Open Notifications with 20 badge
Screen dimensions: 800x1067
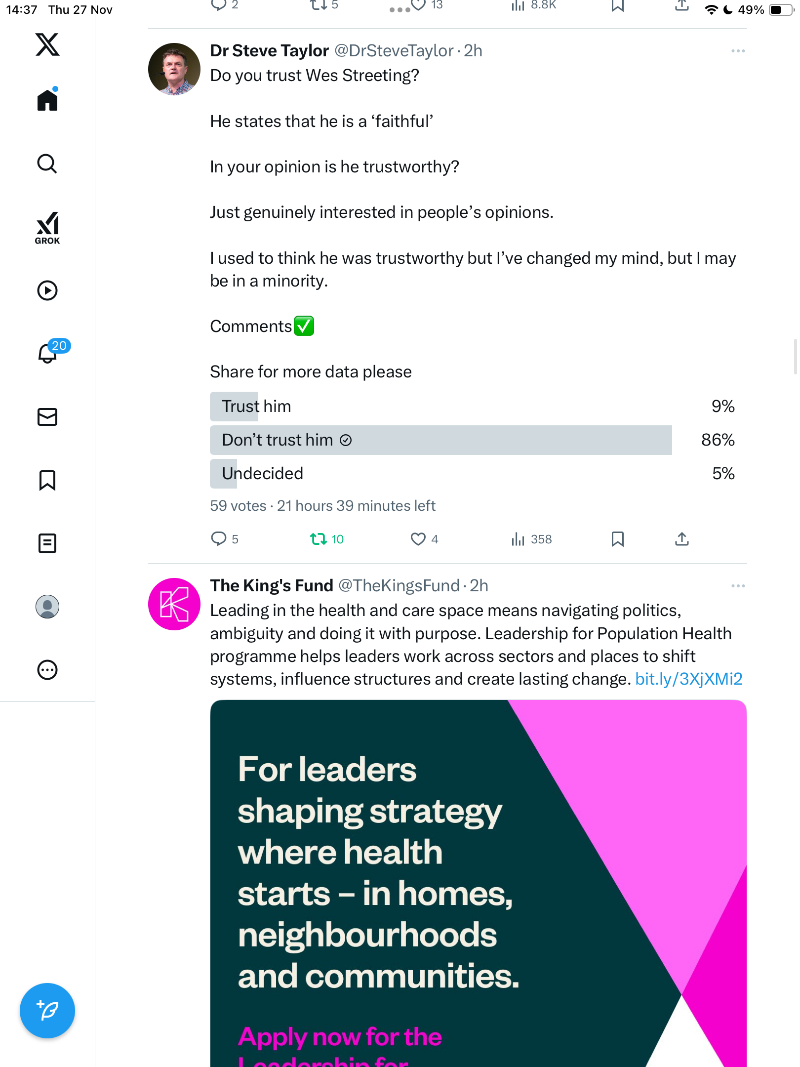point(48,353)
